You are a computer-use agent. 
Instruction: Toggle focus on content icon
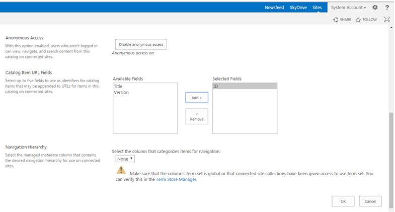[x=386, y=20]
